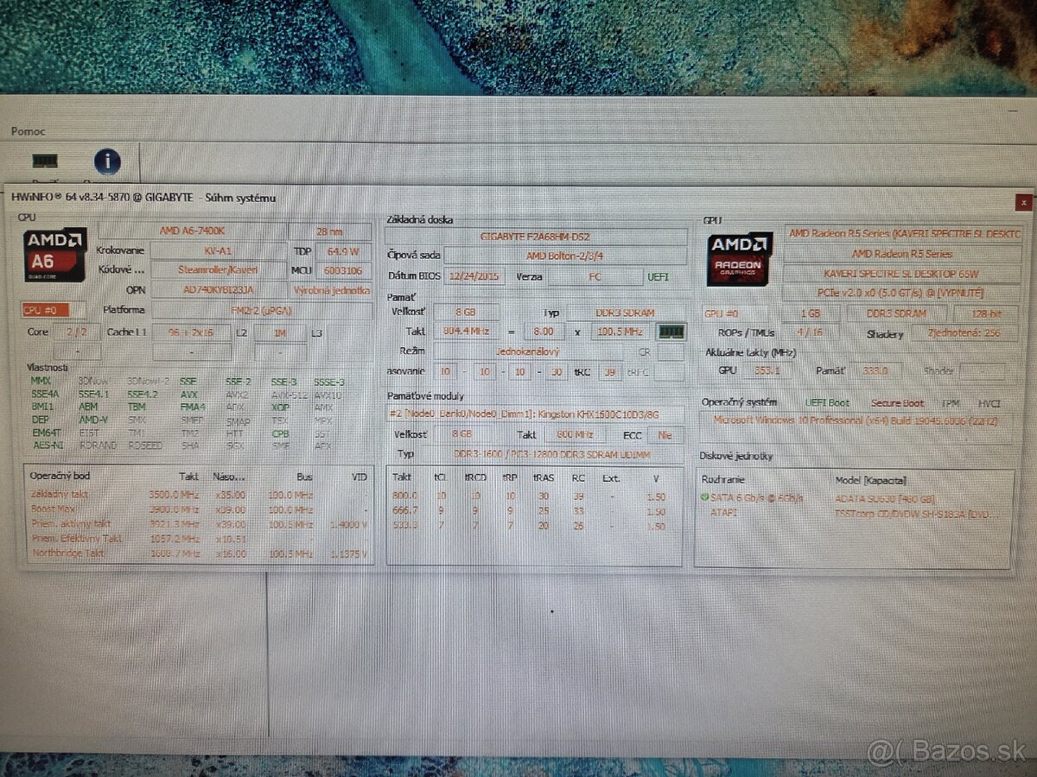1037x777 pixels.
Task: Select the TSSTcorp CD/DVDW SH-S183A drive row
Action: click(856, 515)
